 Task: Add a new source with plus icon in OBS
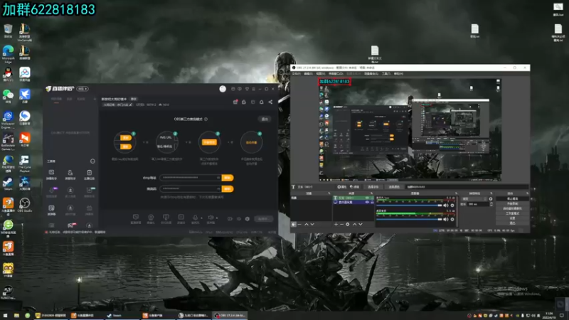click(336, 224)
